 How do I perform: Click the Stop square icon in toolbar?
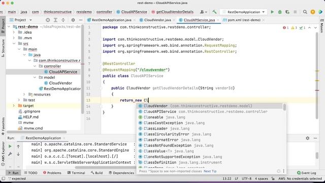pos(295,12)
